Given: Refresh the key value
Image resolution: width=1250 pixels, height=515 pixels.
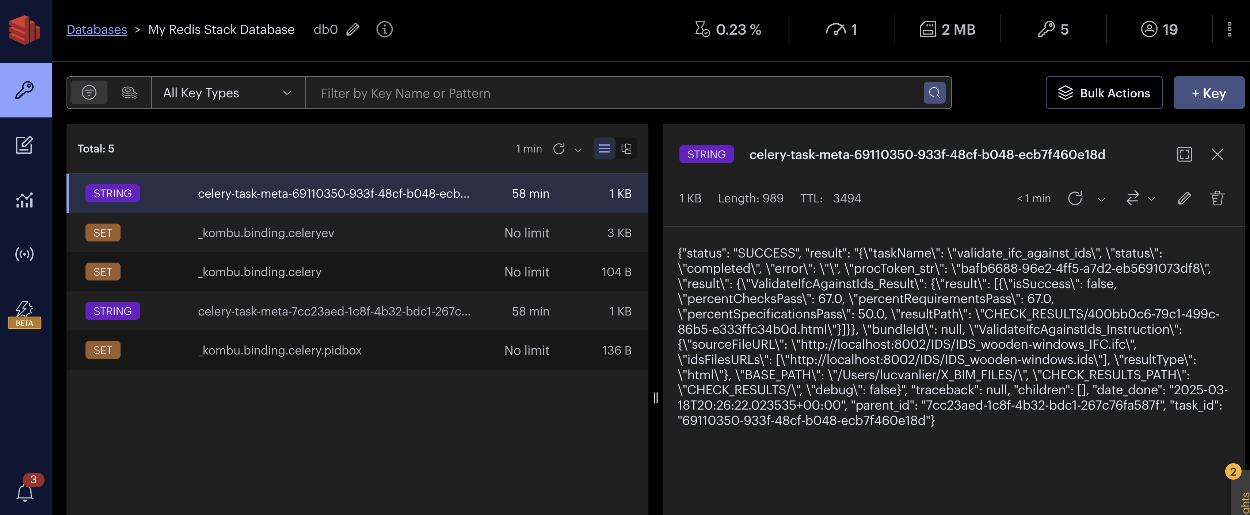Looking at the screenshot, I should coord(1075,198).
